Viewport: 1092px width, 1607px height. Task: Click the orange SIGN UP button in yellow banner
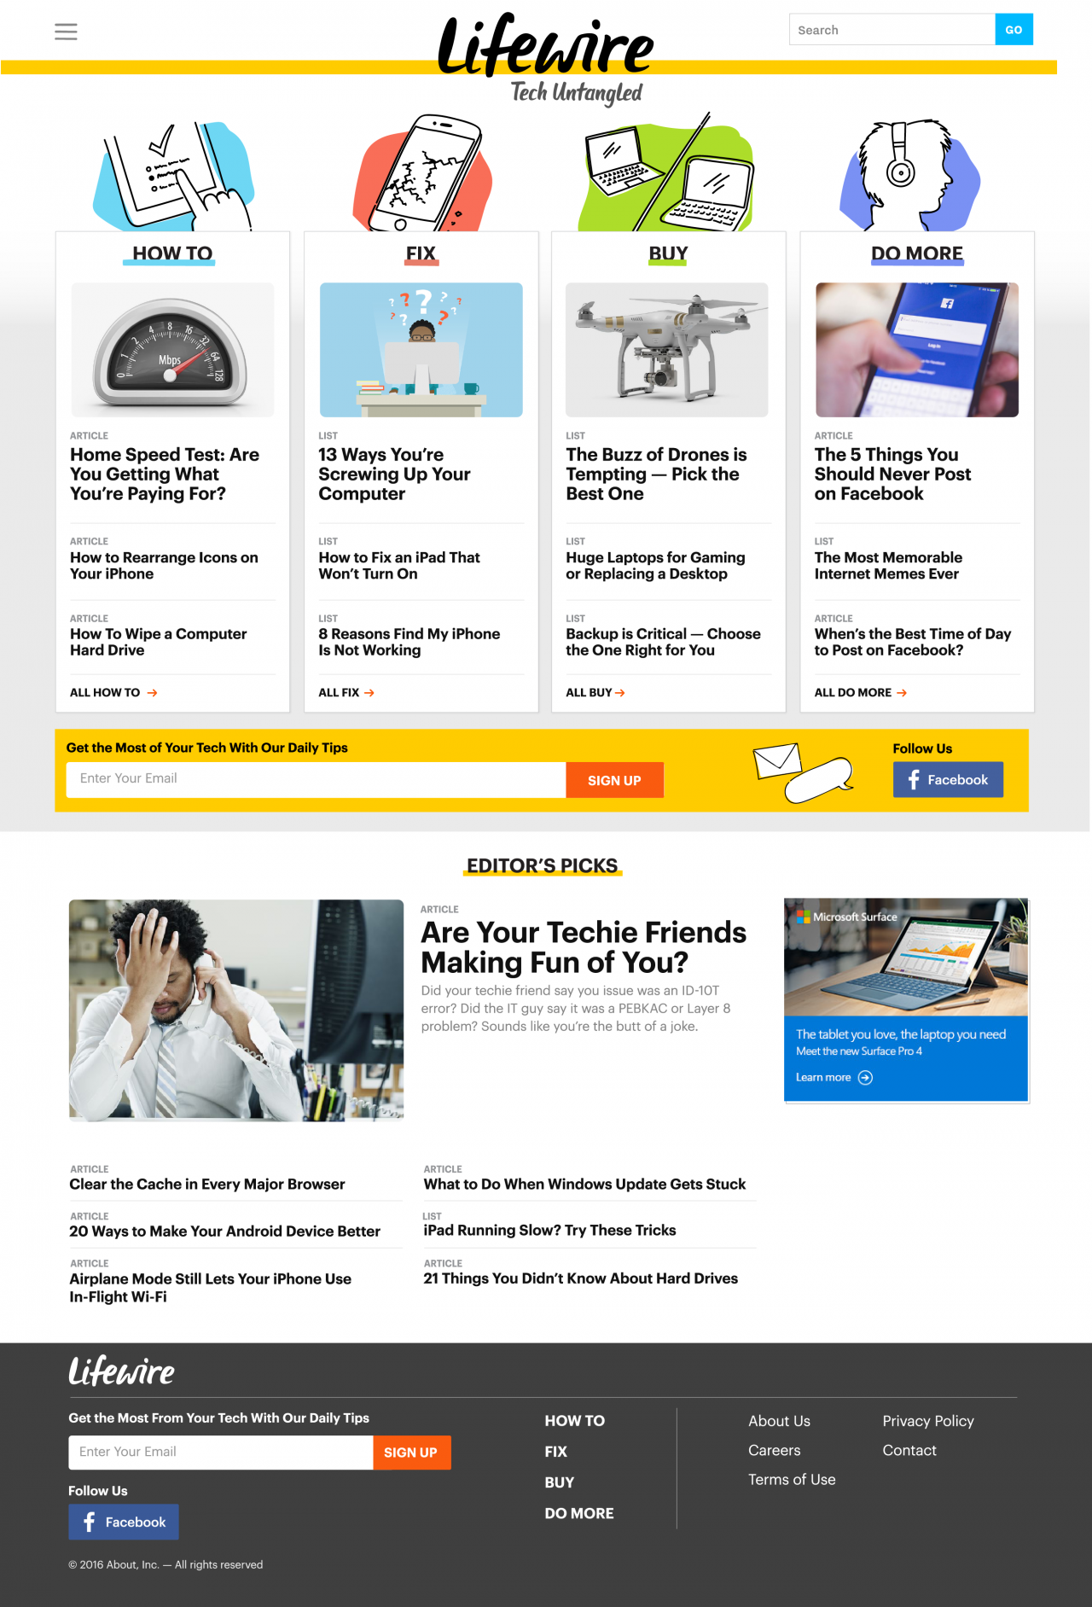click(614, 780)
